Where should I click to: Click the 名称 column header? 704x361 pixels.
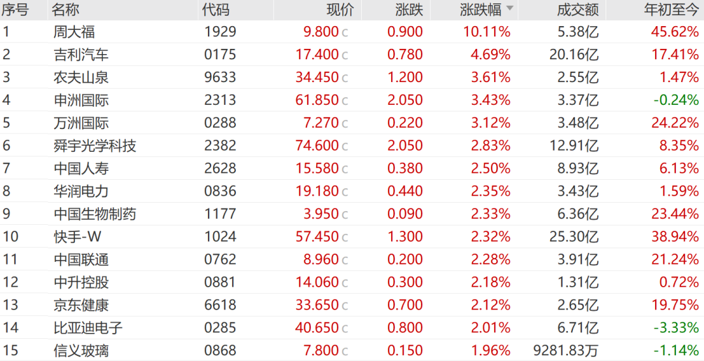(66, 10)
